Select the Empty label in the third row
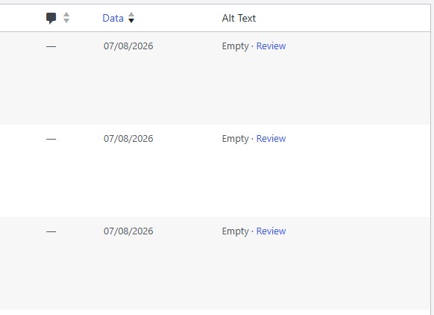This screenshot has width=434, height=315. tap(235, 231)
